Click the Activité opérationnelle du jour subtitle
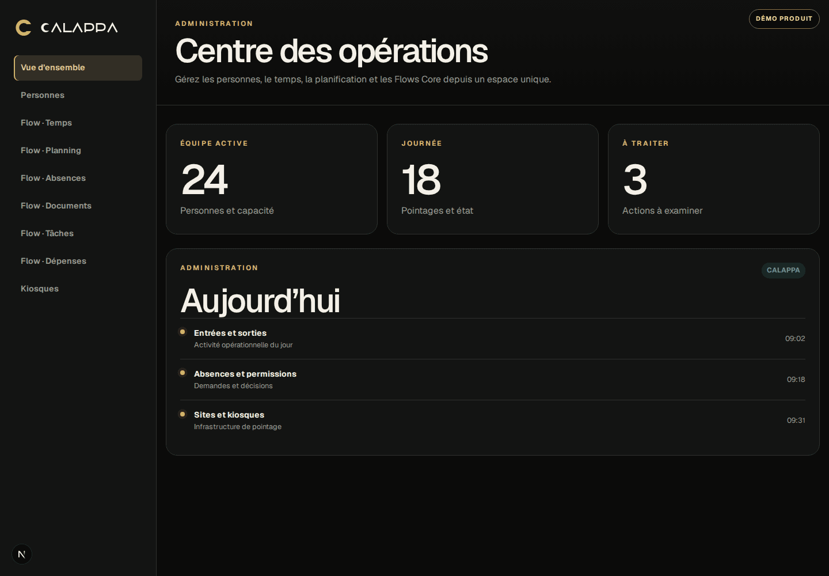This screenshot has height=576, width=829. tap(244, 345)
